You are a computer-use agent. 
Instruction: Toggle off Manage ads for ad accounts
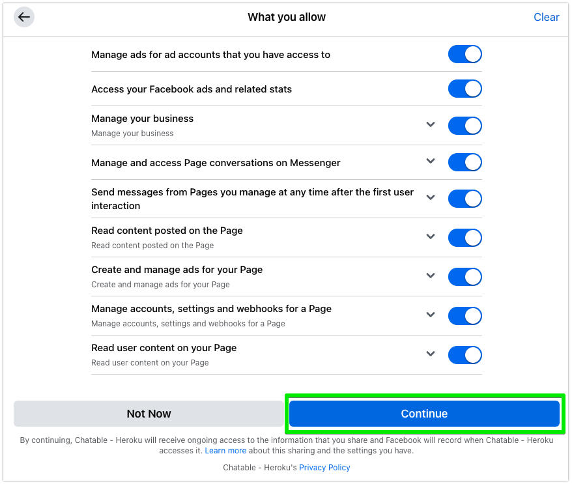tap(465, 55)
